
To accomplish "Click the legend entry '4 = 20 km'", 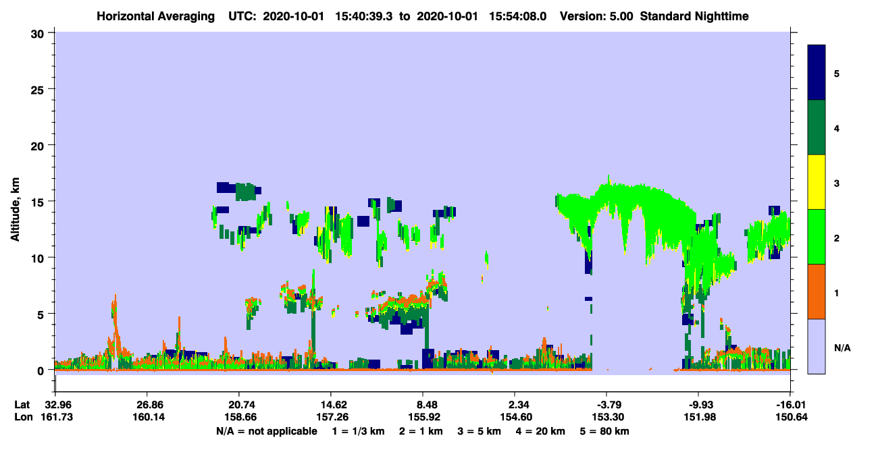I will [x=540, y=431].
